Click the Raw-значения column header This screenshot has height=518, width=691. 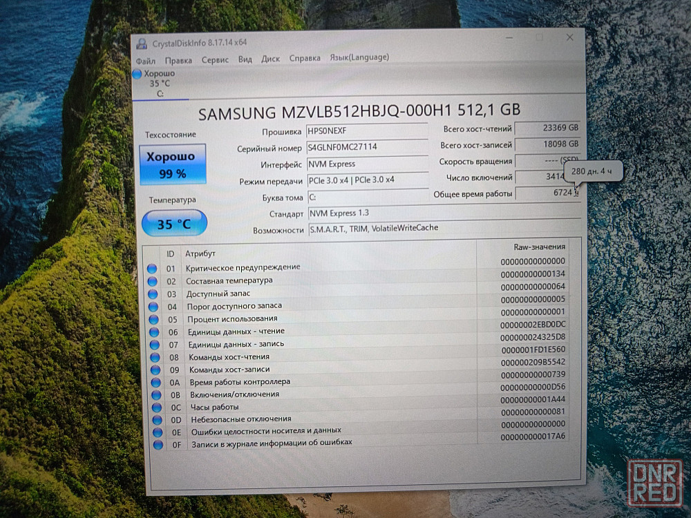(540, 247)
